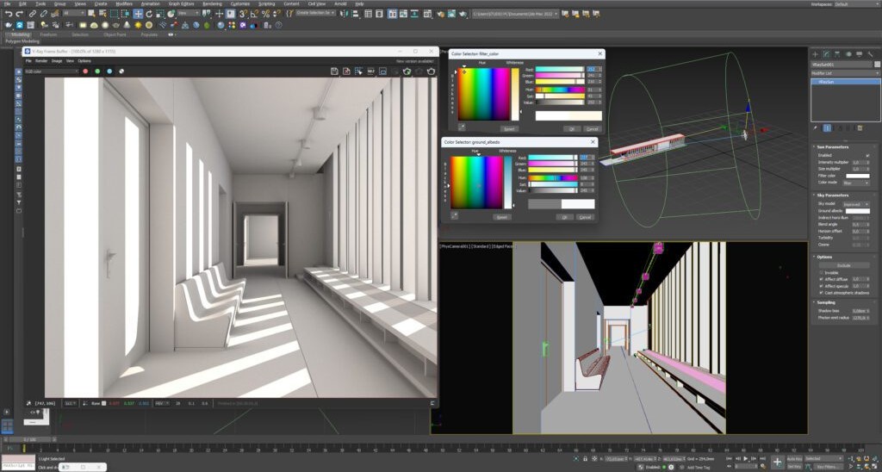Toggle the Percent Snap icon
The width and height of the screenshot is (882, 472).
click(265, 14)
